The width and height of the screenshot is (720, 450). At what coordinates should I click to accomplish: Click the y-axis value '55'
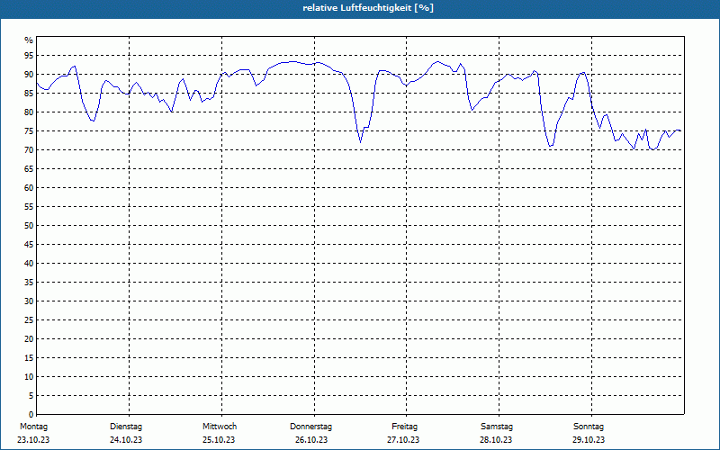pos(29,207)
